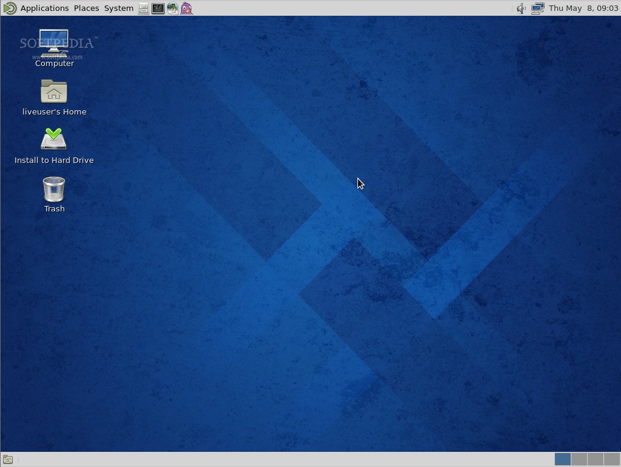Launch the terminal from the top panel
621x467 pixels.
[158, 8]
